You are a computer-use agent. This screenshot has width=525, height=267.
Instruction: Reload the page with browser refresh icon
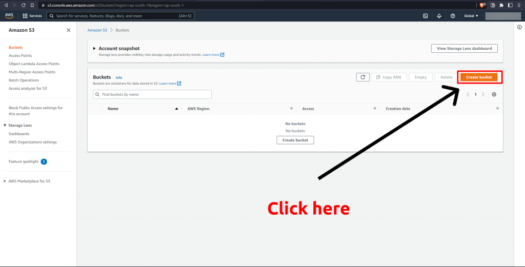pos(24,5)
